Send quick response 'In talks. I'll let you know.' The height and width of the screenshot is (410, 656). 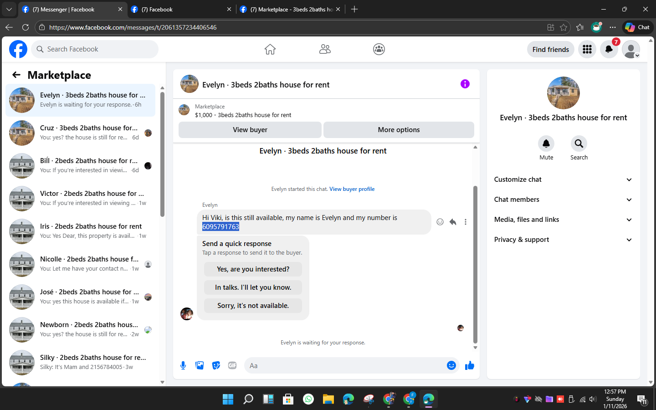pos(253,287)
